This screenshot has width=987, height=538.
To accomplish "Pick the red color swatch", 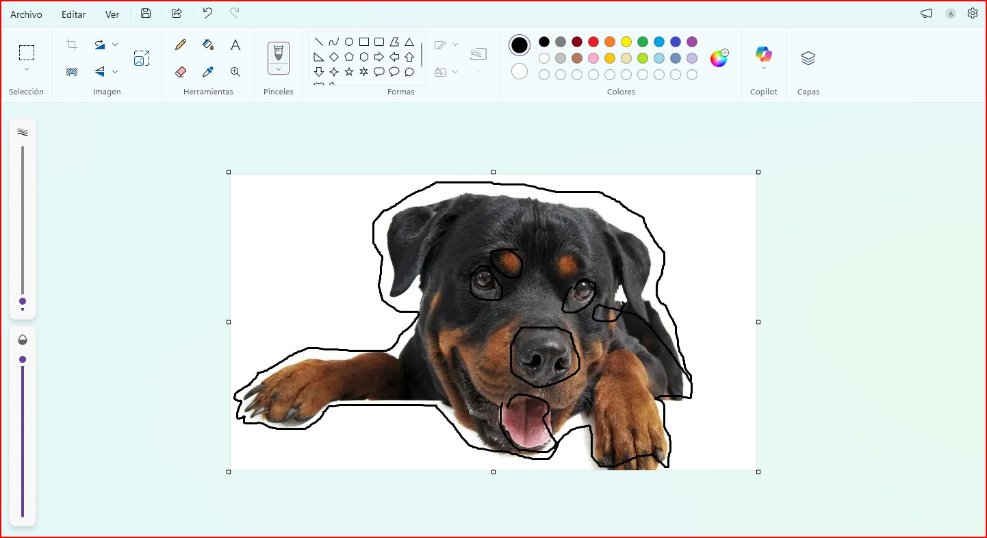I will coord(593,42).
